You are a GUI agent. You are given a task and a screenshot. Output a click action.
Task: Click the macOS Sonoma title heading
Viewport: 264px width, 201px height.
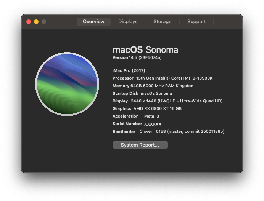(145, 50)
